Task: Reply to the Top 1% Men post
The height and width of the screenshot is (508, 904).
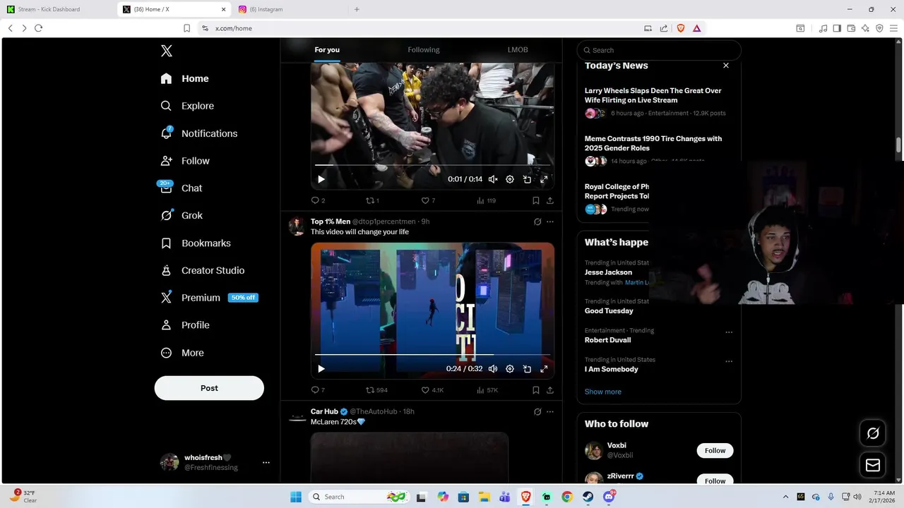Action: click(318, 389)
